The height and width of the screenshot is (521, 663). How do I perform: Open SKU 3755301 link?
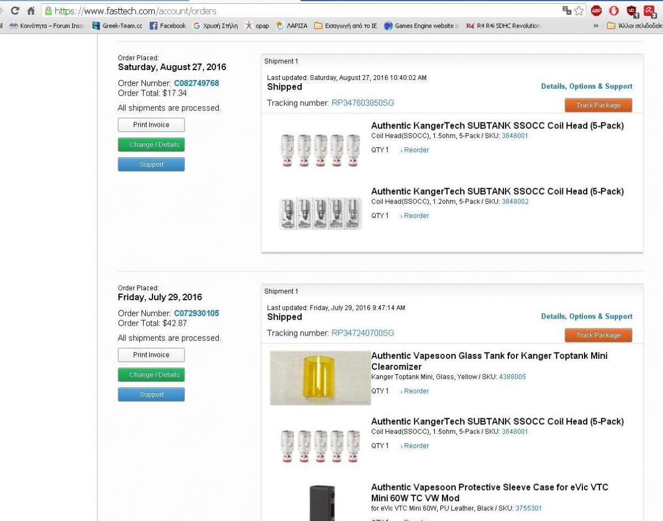click(x=528, y=508)
